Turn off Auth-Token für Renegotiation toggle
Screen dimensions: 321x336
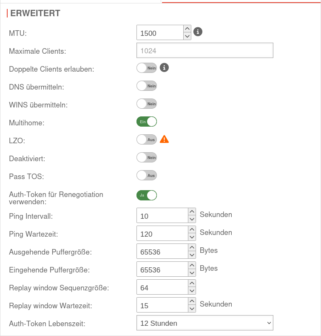pos(147,195)
